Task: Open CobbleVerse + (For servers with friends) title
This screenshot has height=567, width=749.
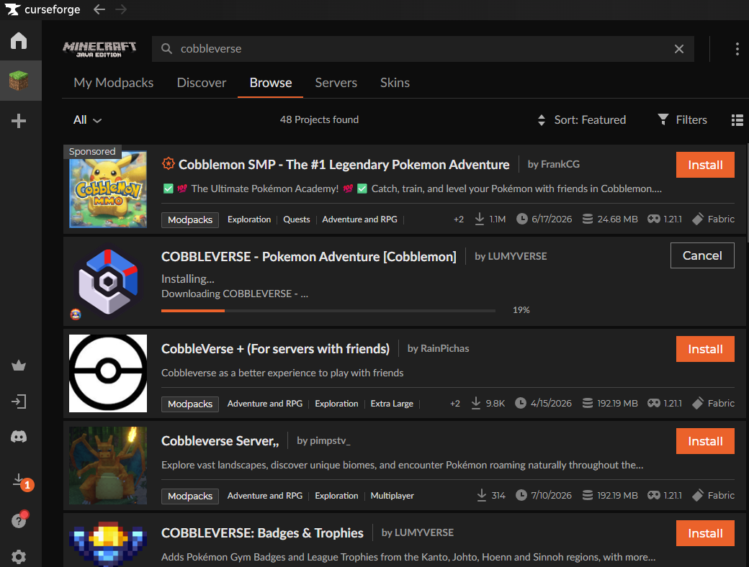Action: (275, 349)
